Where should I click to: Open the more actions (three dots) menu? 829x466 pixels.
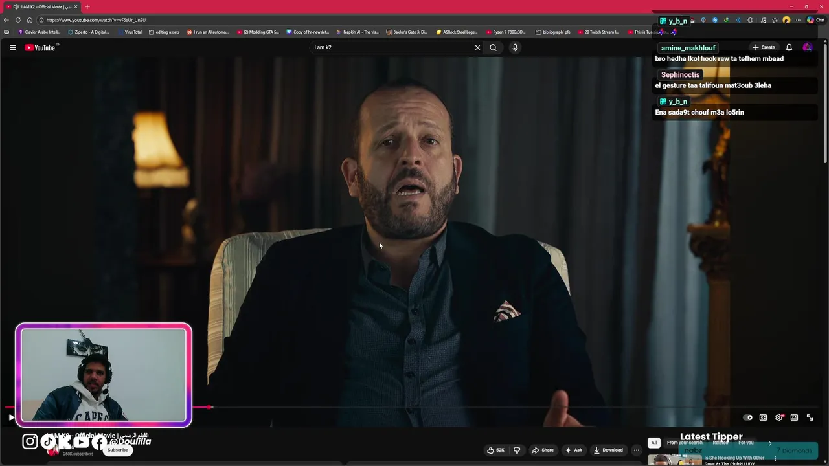(637, 450)
